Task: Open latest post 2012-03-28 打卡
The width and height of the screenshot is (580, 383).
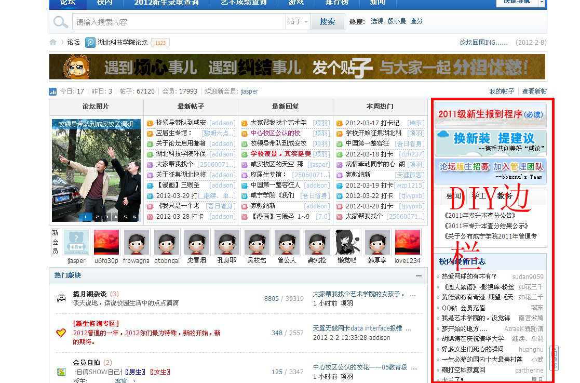Action: click(x=180, y=216)
